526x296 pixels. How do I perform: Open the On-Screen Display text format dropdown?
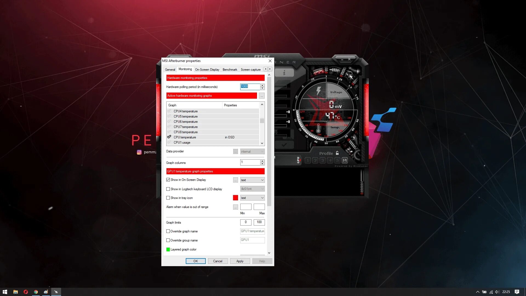click(252, 180)
